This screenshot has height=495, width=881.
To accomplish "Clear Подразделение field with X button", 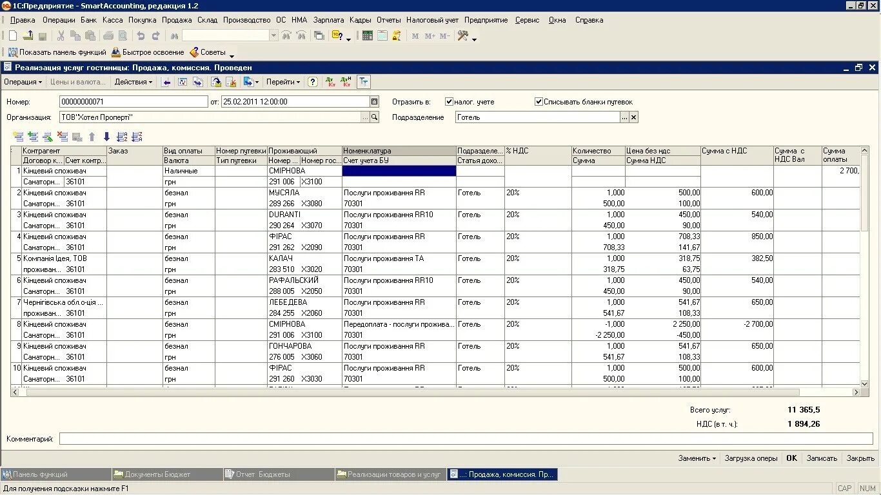I will coord(633,117).
